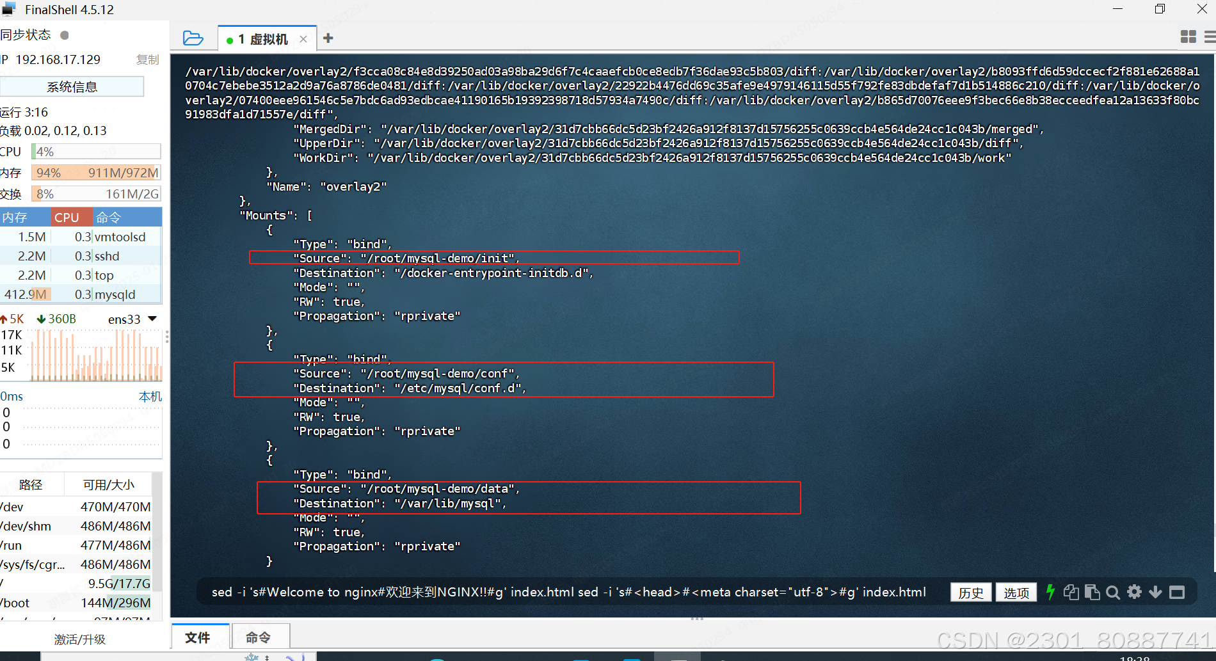Open a new connection with the folder icon
The width and height of the screenshot is (1216, 661).
pos(193,38)
